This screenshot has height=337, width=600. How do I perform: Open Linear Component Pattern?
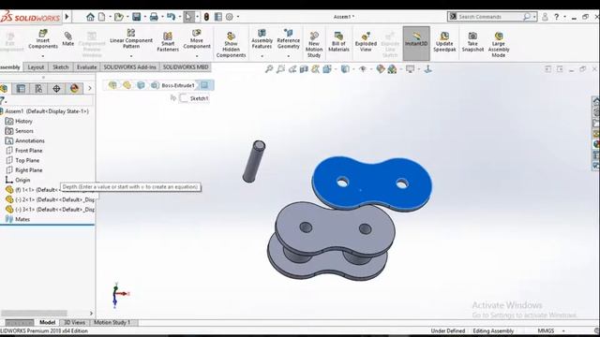click(x=131, y=39)
